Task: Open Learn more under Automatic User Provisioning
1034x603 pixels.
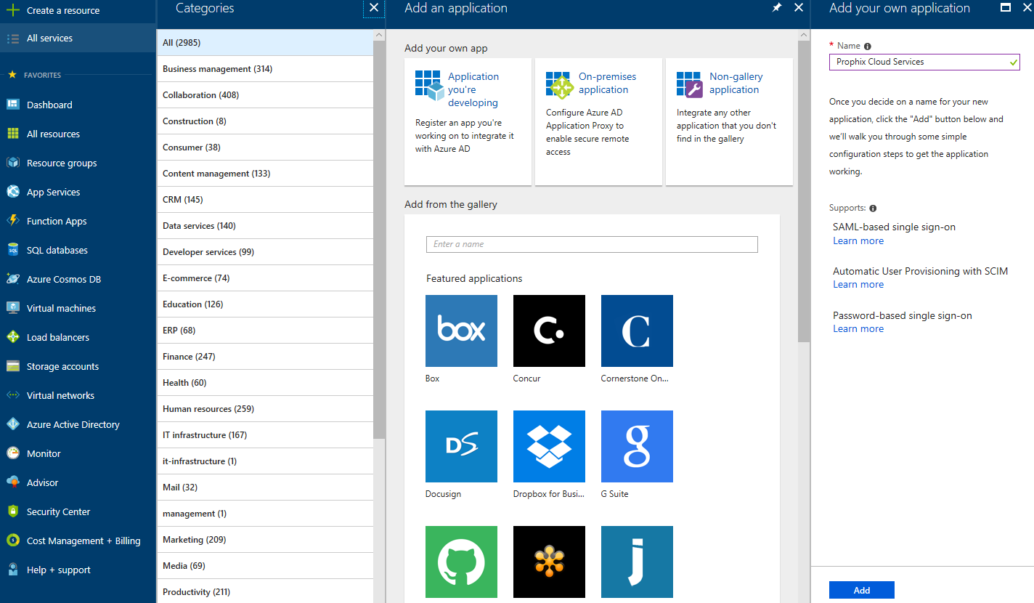Action: pyautogui.click(x=858, y=284)
